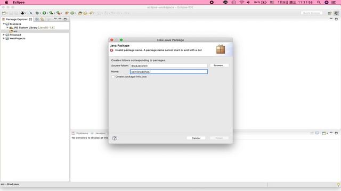Click Collapse All in Package Explorer

coord(37,19)
